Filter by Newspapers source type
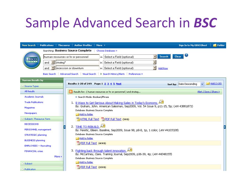Viewport: 242px width, 181px height. 31,113
